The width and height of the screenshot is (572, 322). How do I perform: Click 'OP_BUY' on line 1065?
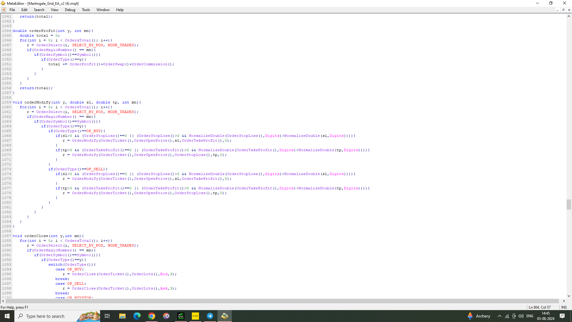click(94, 131)
